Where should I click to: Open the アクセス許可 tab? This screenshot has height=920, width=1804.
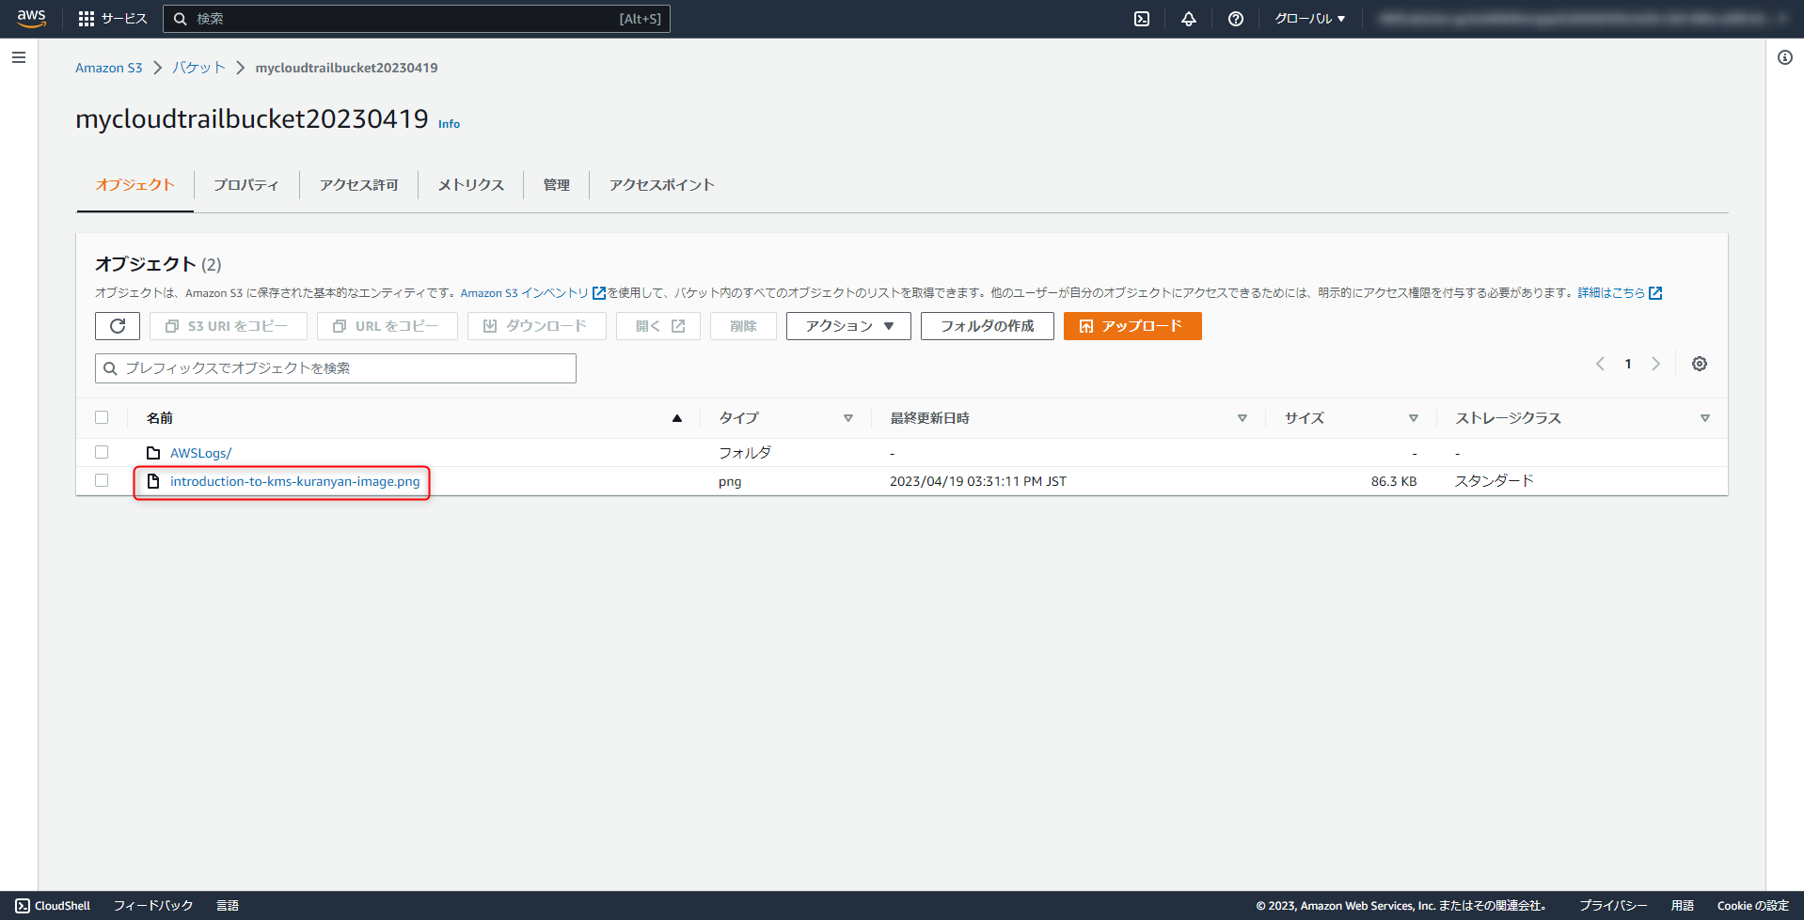point(358,185)
